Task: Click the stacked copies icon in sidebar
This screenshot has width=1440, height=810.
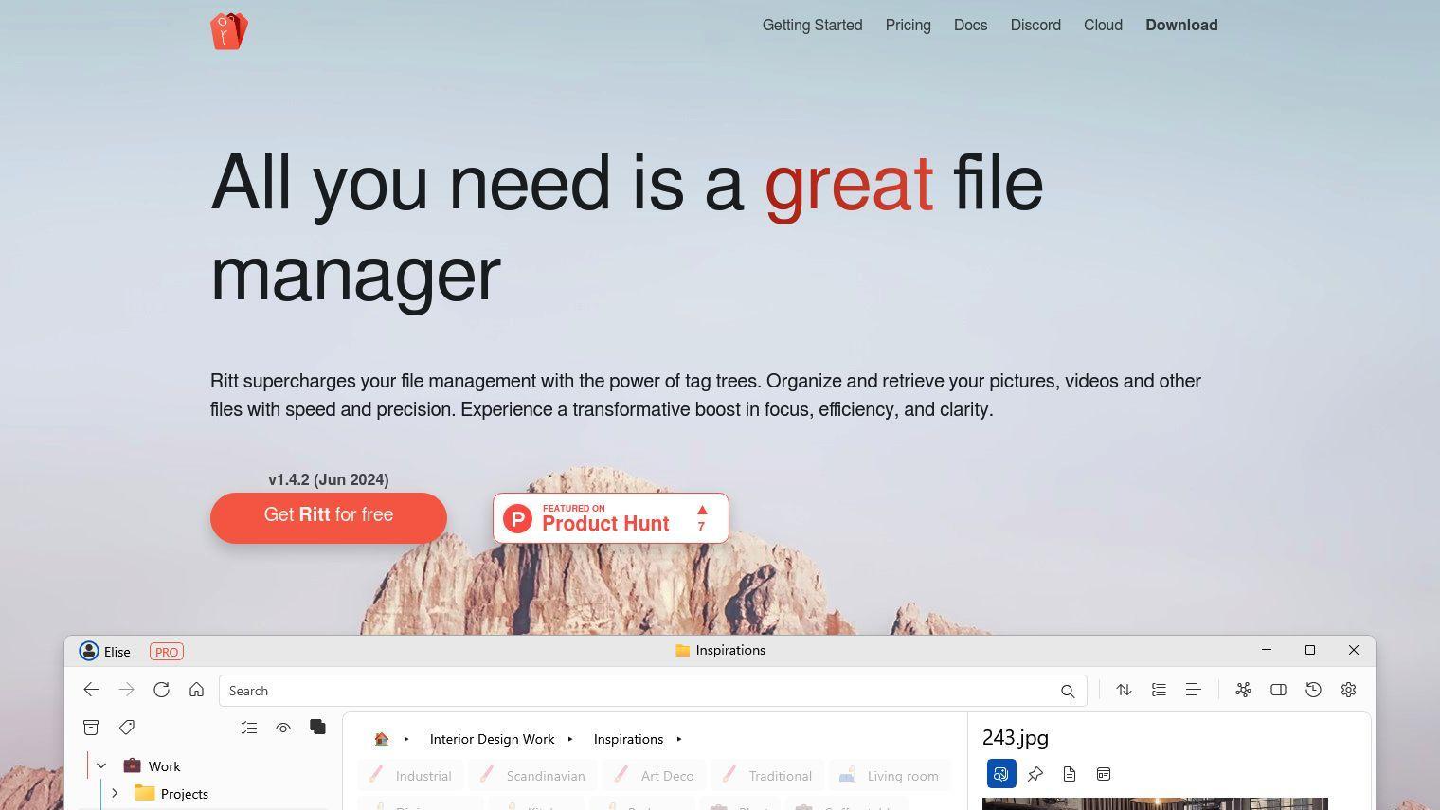Action: (317, 727)
